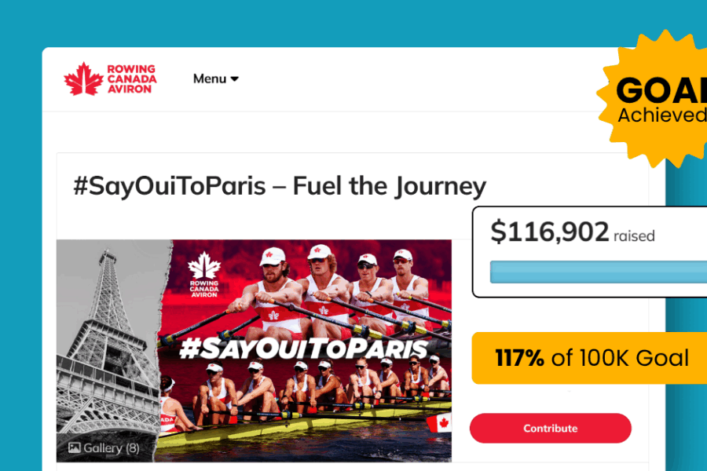Open the #SayOuiToParis – Fuel the Journey title
Screen dimensions: 707x471
point(280,187)
